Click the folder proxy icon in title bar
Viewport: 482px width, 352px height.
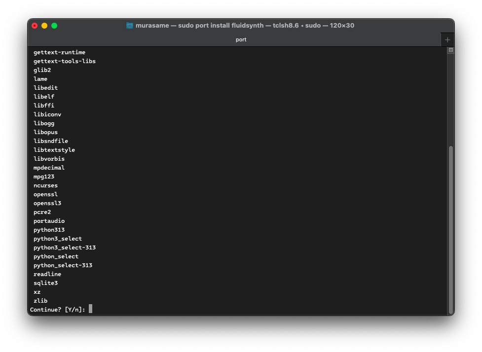tap(130, 26)
